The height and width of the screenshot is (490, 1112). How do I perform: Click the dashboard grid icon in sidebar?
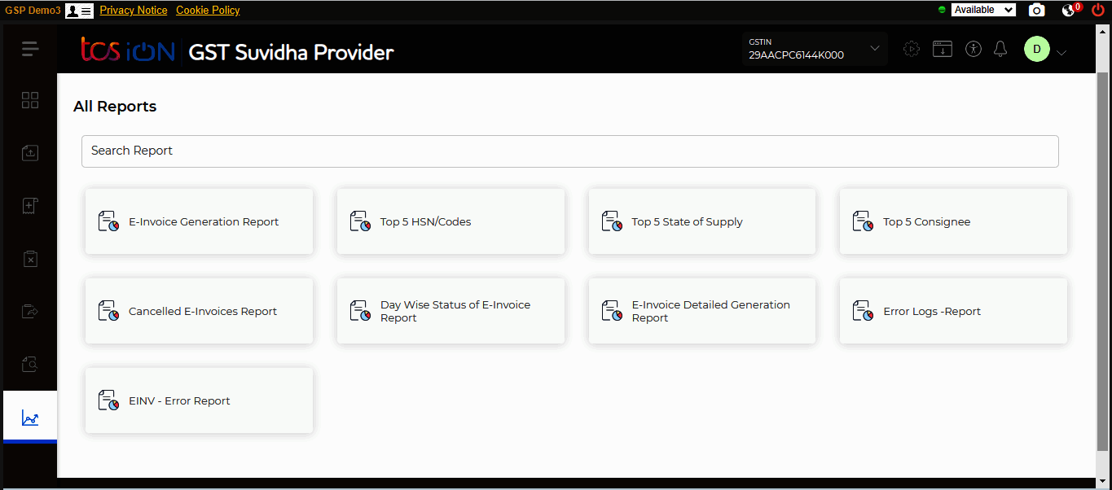[x=30, y=100]
